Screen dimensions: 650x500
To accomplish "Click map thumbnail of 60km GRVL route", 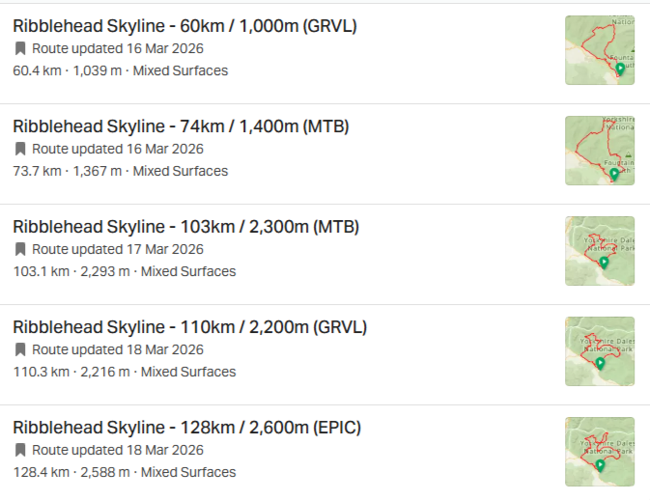I will pos(600,50).
